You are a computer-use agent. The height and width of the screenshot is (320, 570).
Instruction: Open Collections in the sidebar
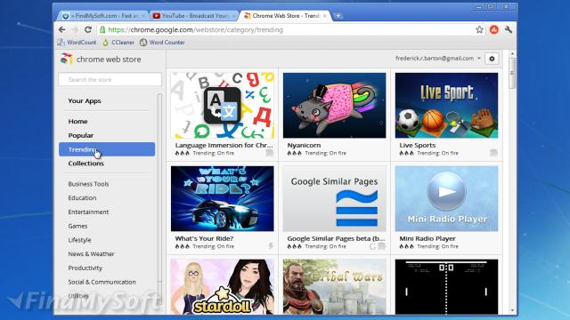tap(85, 164)
